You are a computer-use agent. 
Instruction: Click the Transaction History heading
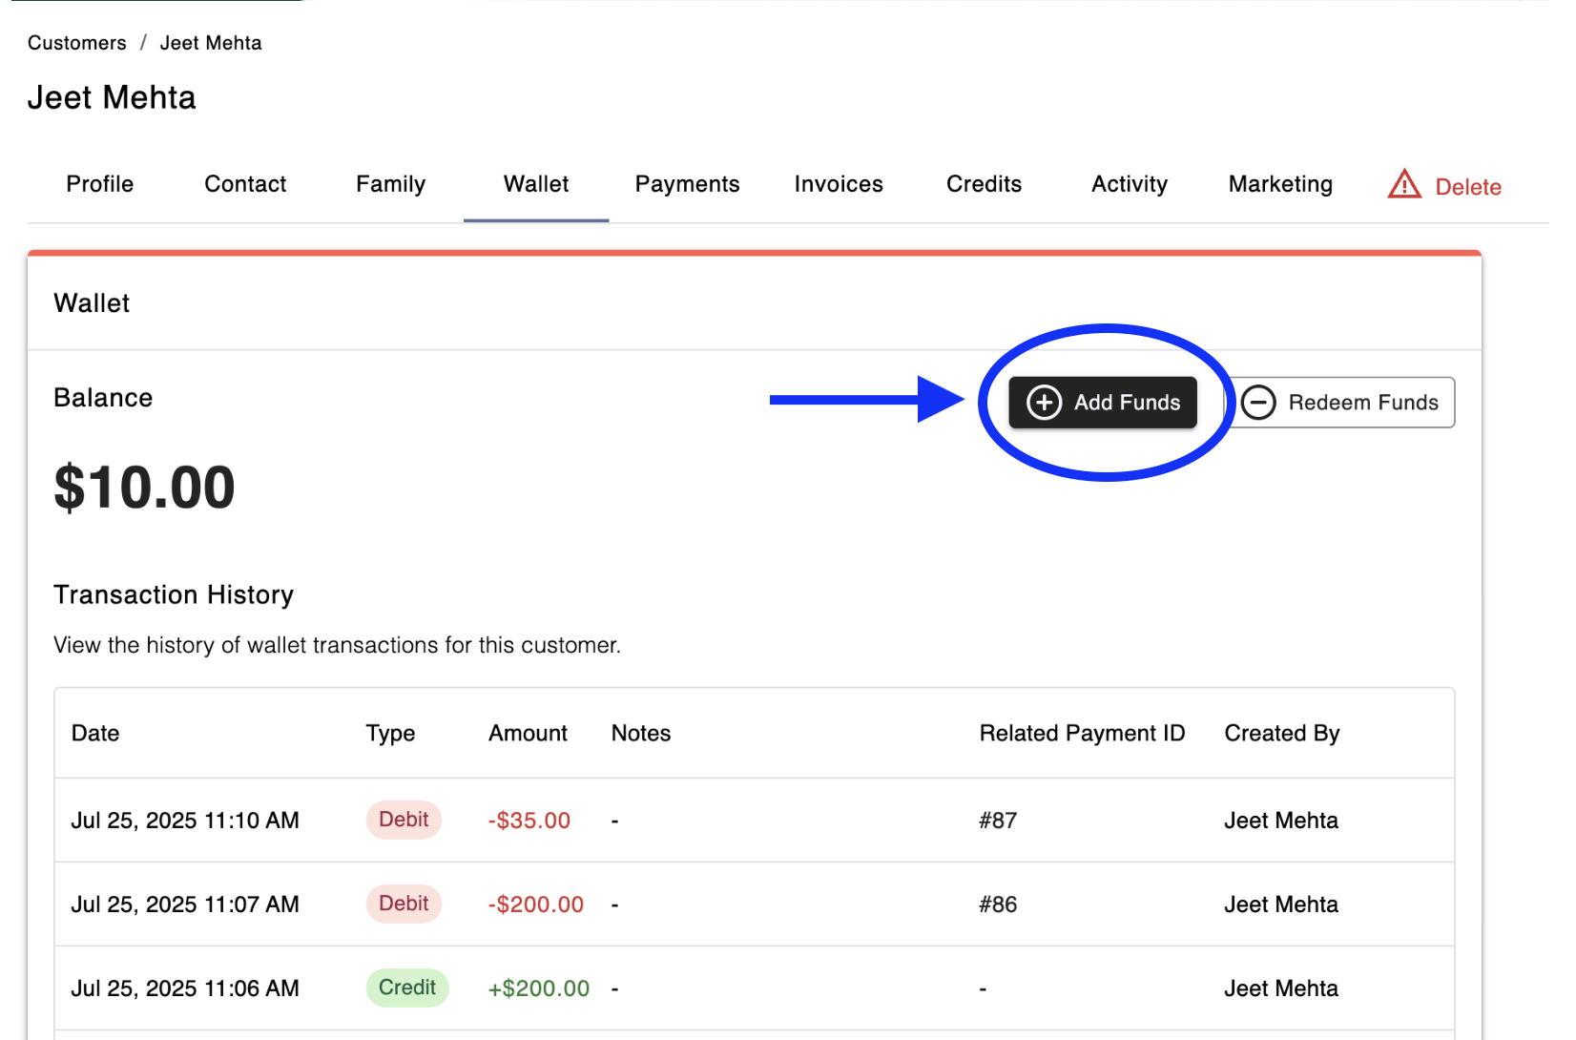(x=174, y=594)
